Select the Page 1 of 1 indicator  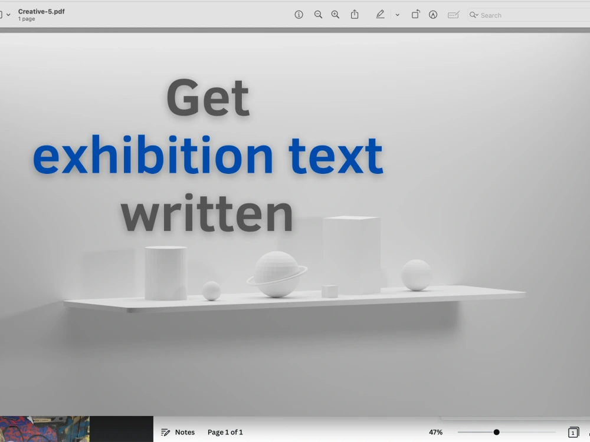tap(225, 432)
